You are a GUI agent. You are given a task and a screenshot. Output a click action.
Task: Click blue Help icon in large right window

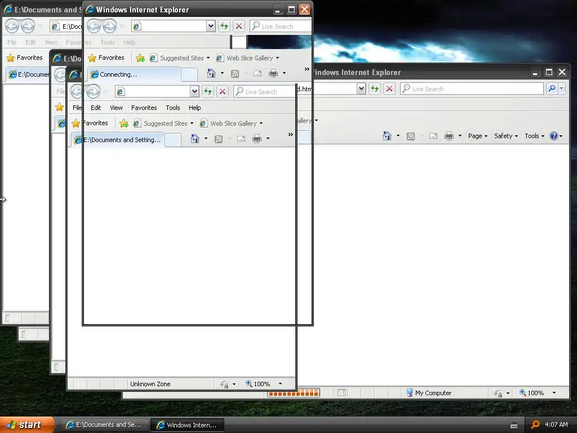pyautogui.click(x=554, y=136)
